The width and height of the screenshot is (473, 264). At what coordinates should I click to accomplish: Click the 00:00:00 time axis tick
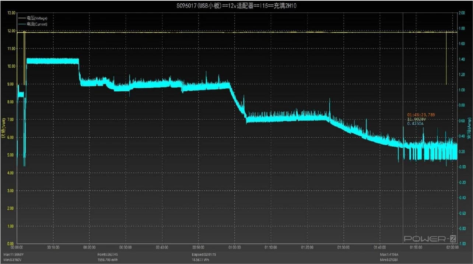[18, 247]
